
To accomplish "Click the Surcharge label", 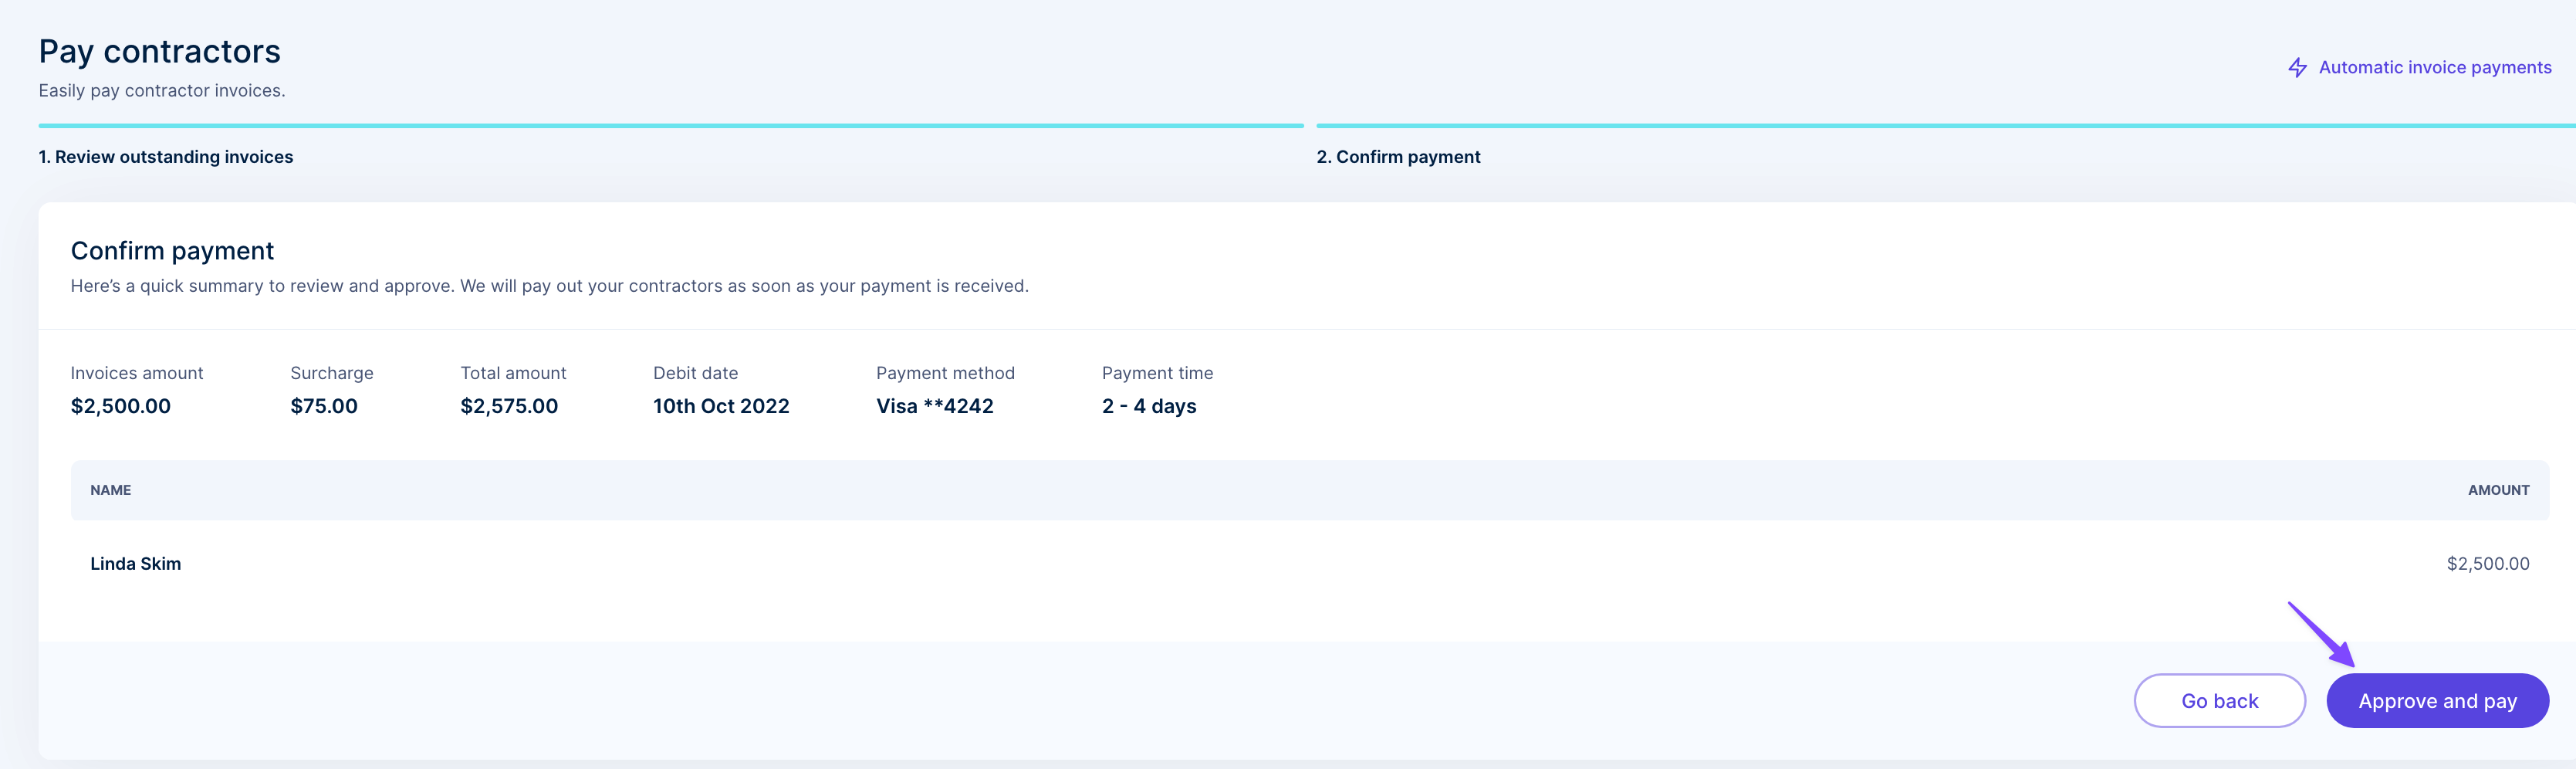I will [x=332, y=373].
